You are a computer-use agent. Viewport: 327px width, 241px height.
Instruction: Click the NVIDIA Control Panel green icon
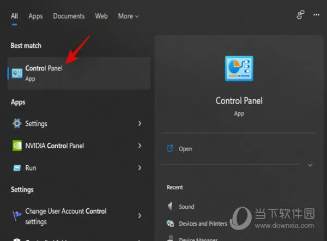(17, 146)
